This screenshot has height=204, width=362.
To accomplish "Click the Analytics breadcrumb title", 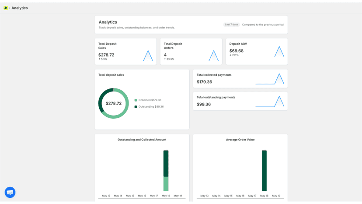I will coord(20,8).
